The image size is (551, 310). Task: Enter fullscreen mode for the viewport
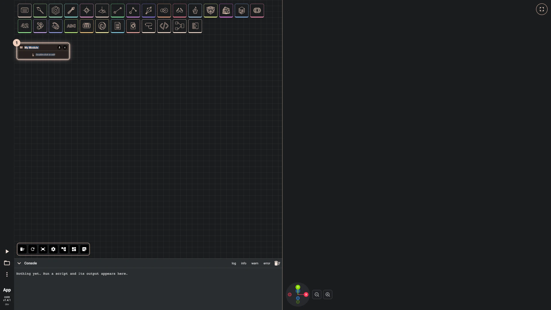[542, 9]
